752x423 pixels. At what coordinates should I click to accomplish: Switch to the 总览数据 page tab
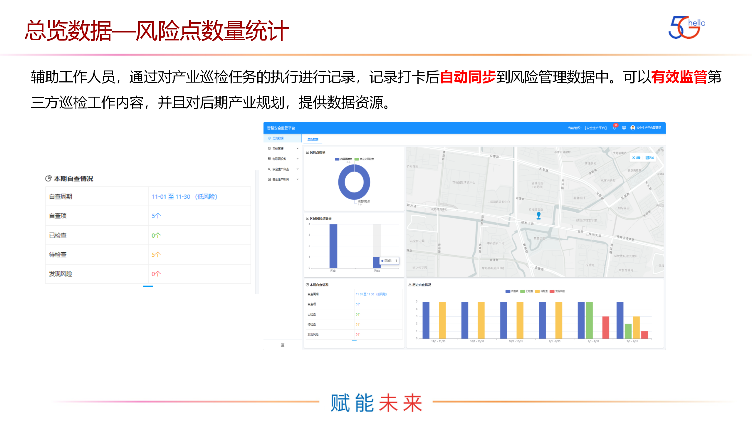click(x=313, y=139)
